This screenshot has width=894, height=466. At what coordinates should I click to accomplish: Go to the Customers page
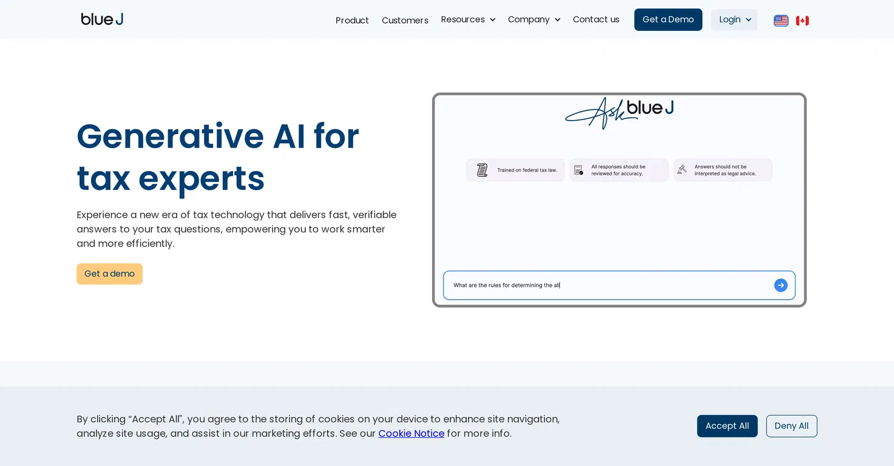pos(405,21)
